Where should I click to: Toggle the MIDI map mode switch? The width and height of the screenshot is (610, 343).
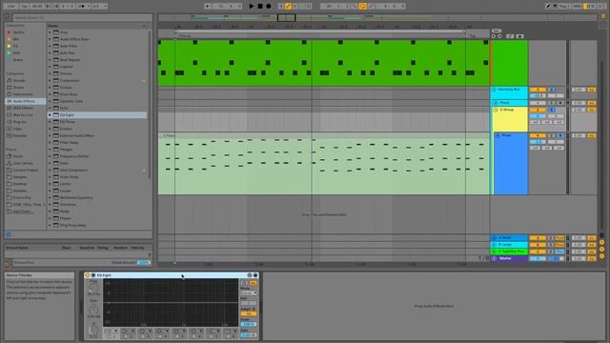[x=577, y=7]
